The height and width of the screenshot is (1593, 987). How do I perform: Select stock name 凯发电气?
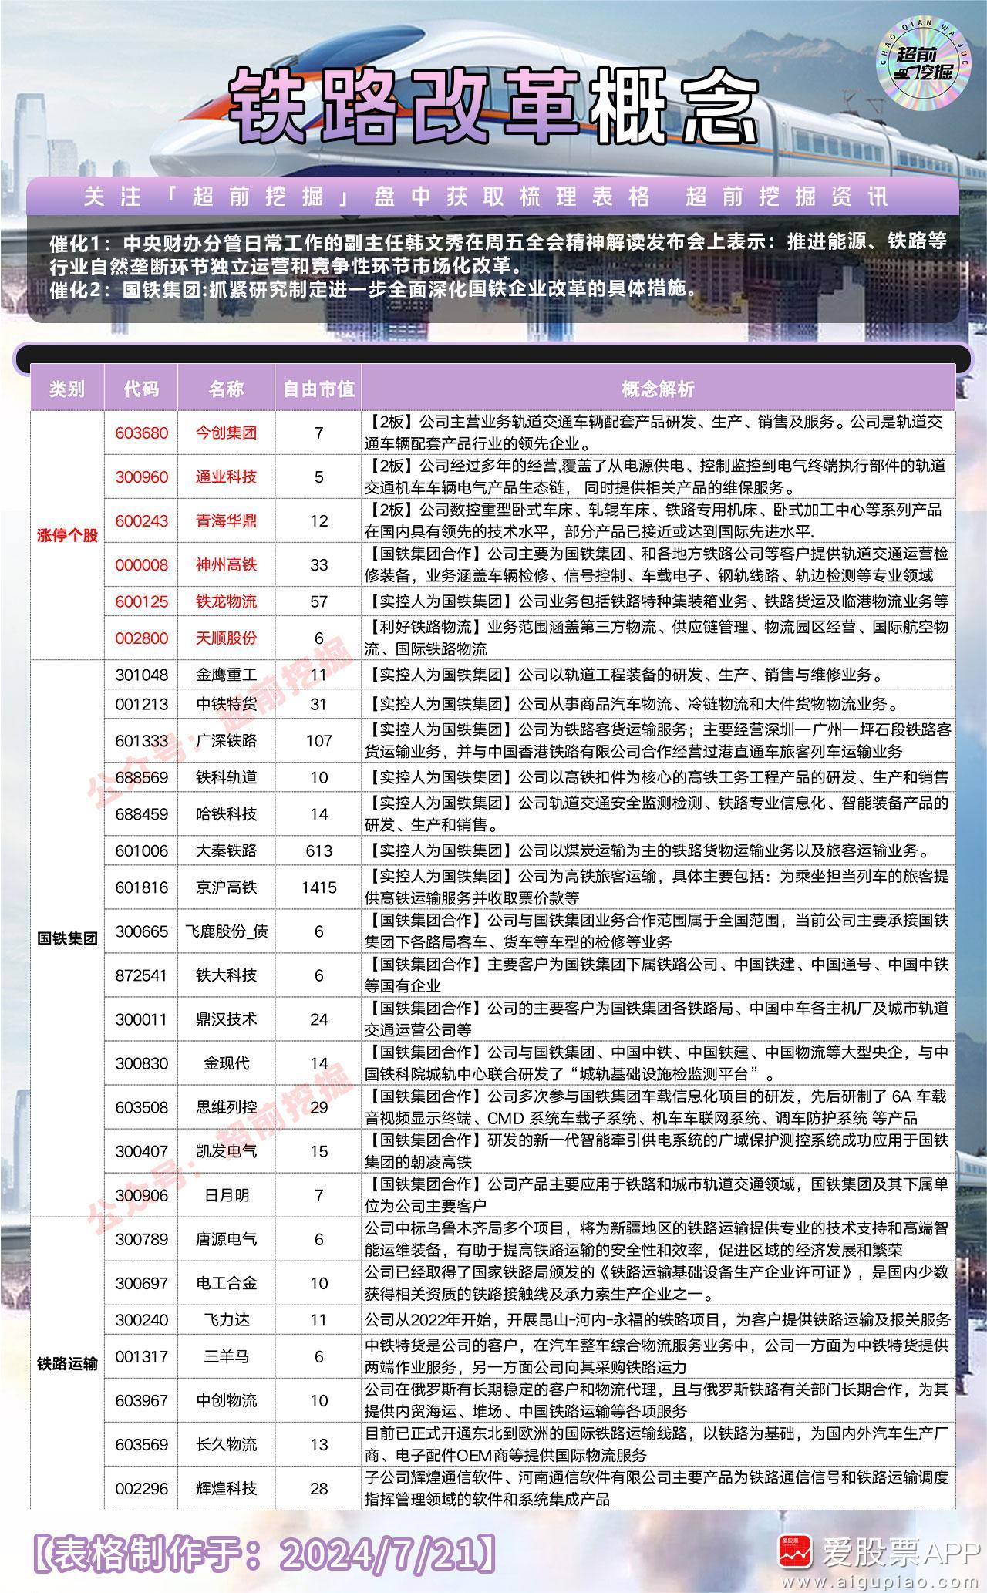(x=226, y=1151)
